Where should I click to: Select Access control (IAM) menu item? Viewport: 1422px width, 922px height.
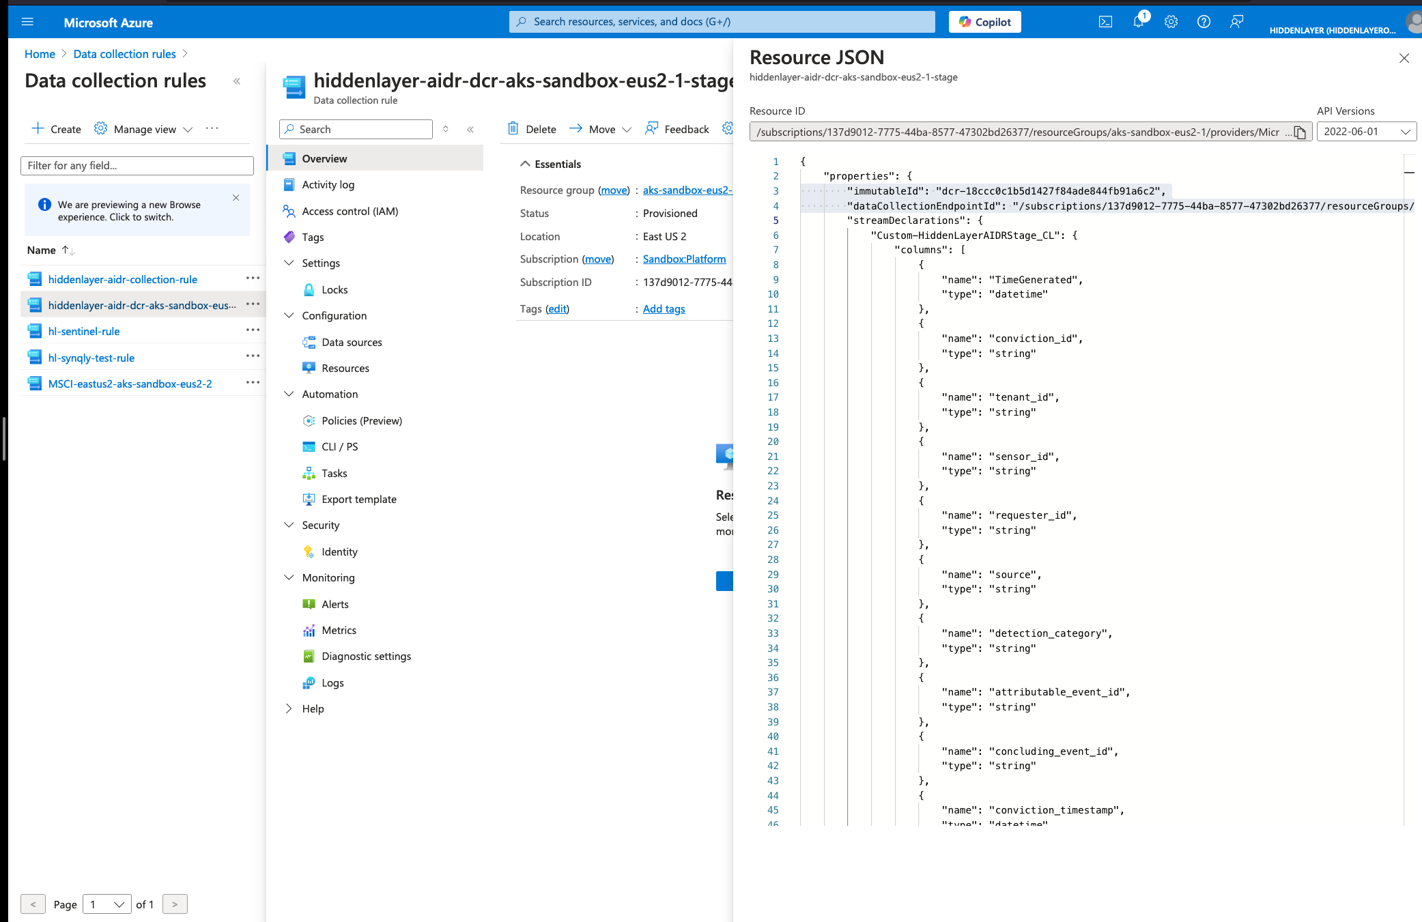point(350,211)
